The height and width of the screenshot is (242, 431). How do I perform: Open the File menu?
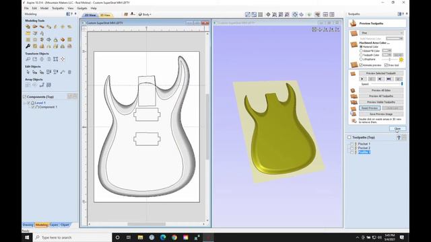(x=26, y=8)
